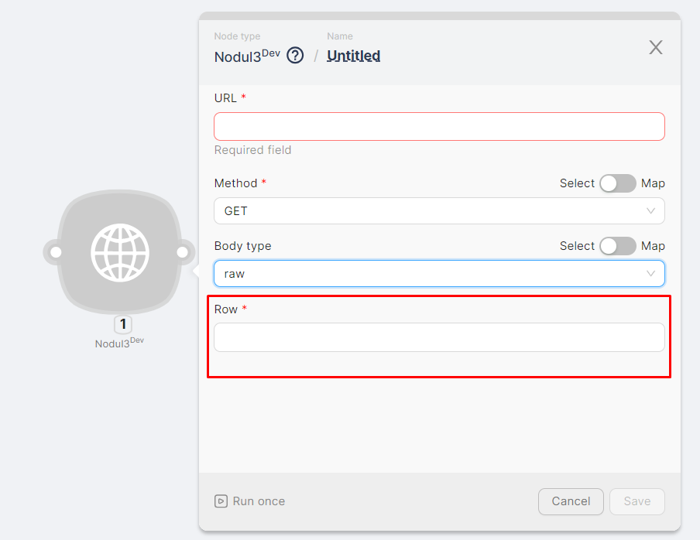This screenshot has height=540, width=700.
Task: Click the node's left input connector
Action: click(x=56, y=252)
